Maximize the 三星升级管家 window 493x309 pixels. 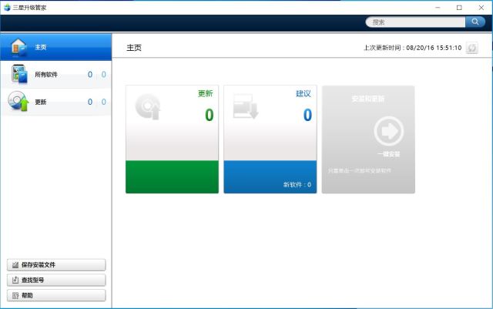pyautogui.click(x=459, y=8)
